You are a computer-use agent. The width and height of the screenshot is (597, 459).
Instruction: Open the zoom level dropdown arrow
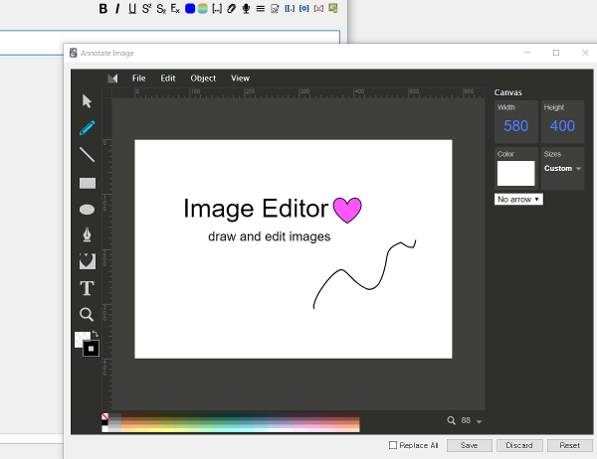[479, 422]
